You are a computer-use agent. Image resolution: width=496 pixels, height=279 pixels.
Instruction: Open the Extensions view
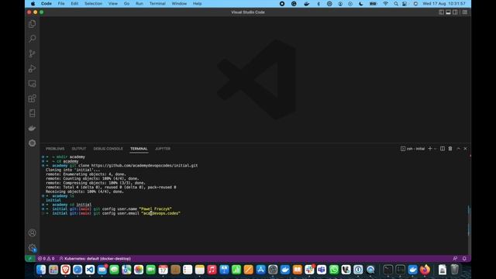(x=32, y=98)
